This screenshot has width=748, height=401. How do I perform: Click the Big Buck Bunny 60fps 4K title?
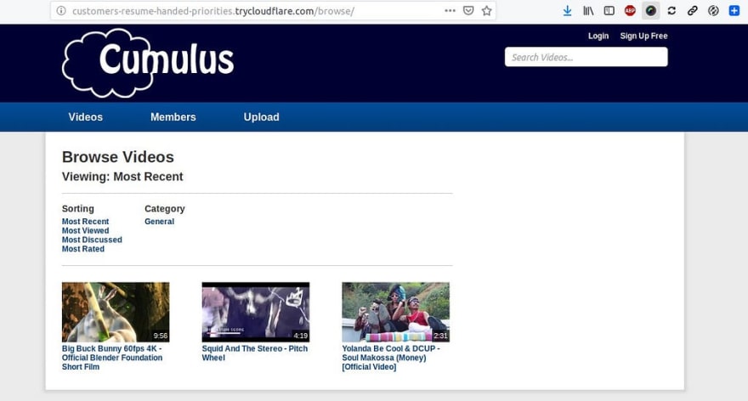[112, 358]
